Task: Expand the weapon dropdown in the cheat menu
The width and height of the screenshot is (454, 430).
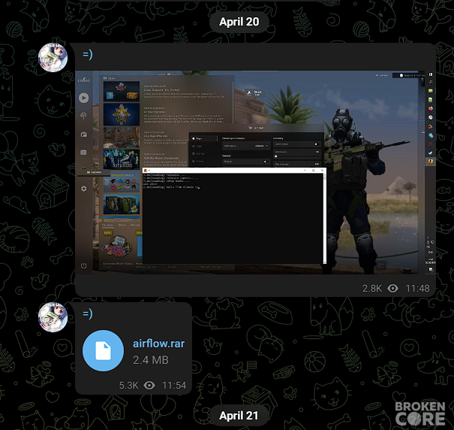Action: pos(246,146)
